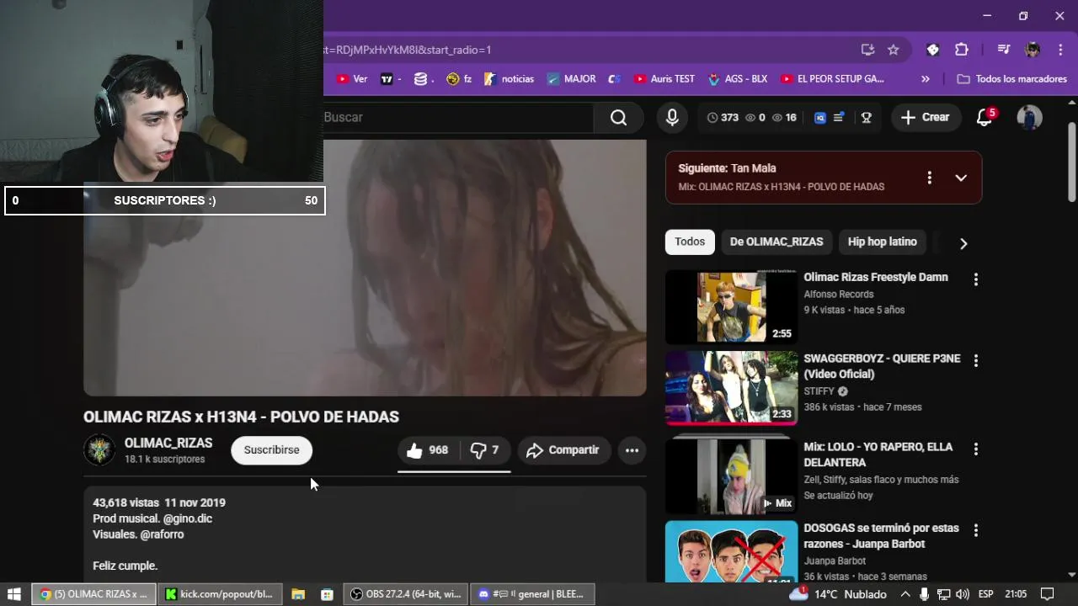The image size is (1078, 606).
Task: Open Microsoft Store from taskbar
Action: pyautogui.click(x=327, y=594)
